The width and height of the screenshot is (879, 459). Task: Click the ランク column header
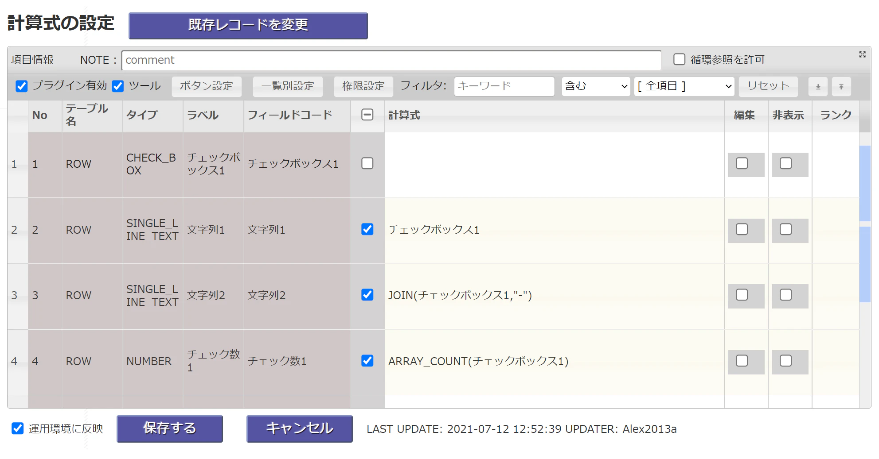click(x=836, y=116)
